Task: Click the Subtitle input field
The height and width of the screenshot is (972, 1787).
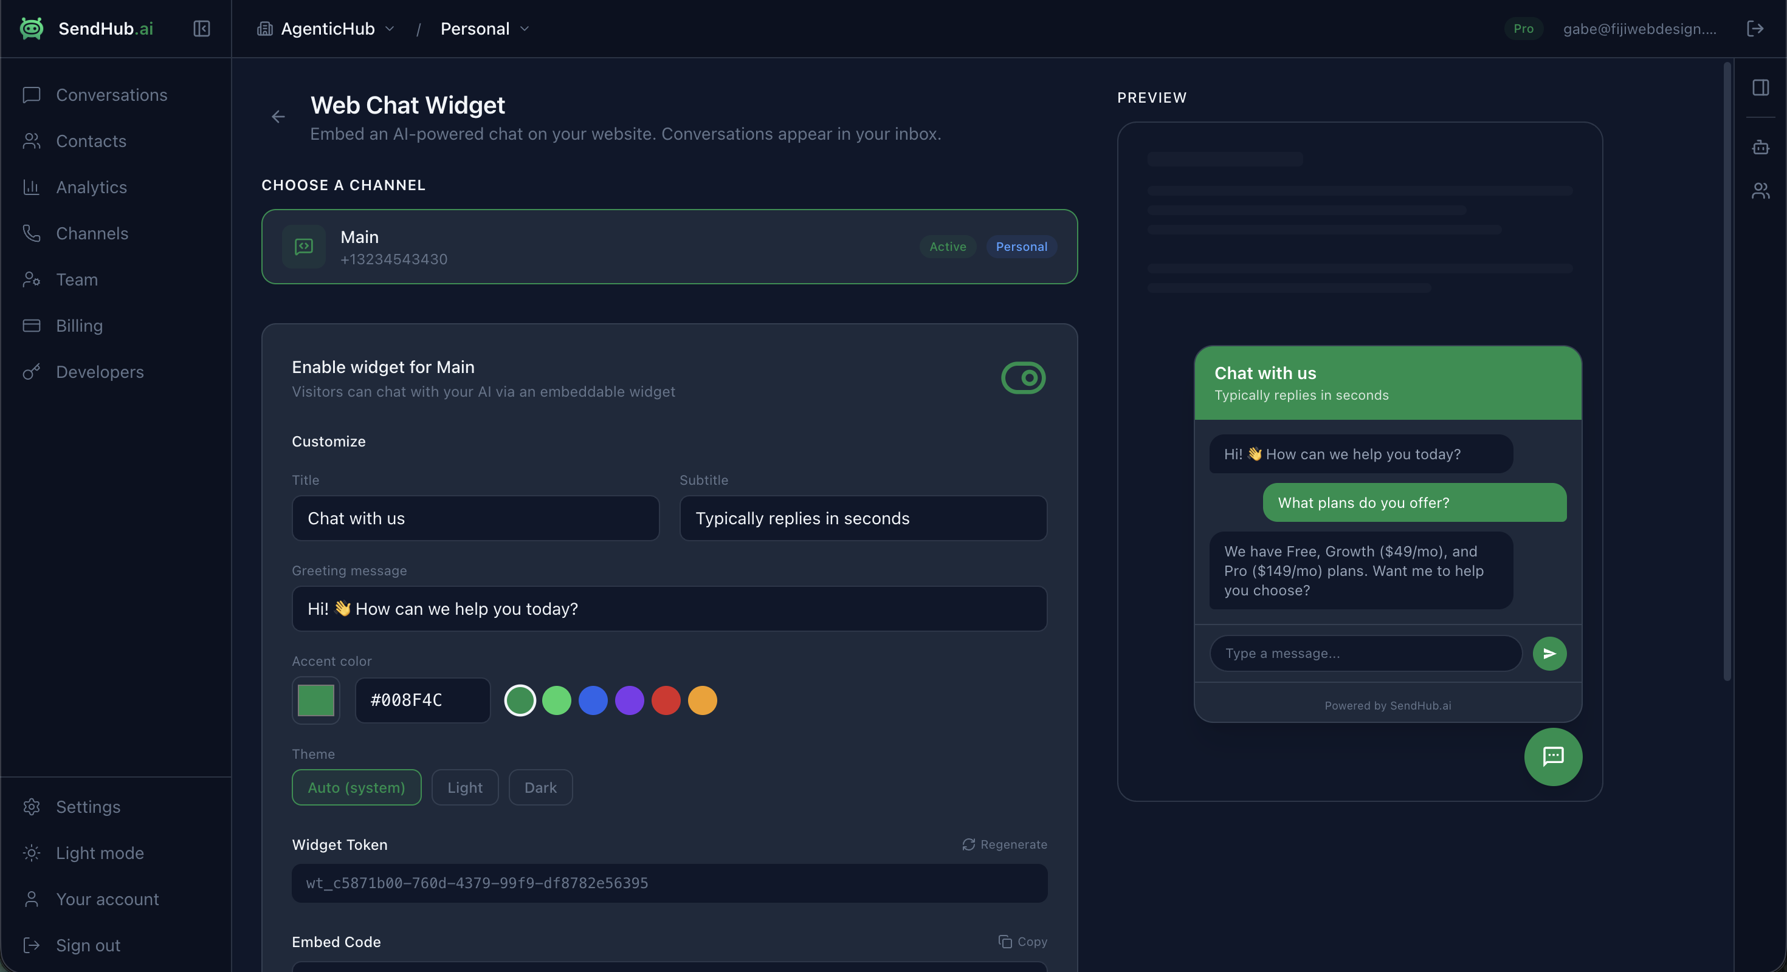Action: pos(863,518)
